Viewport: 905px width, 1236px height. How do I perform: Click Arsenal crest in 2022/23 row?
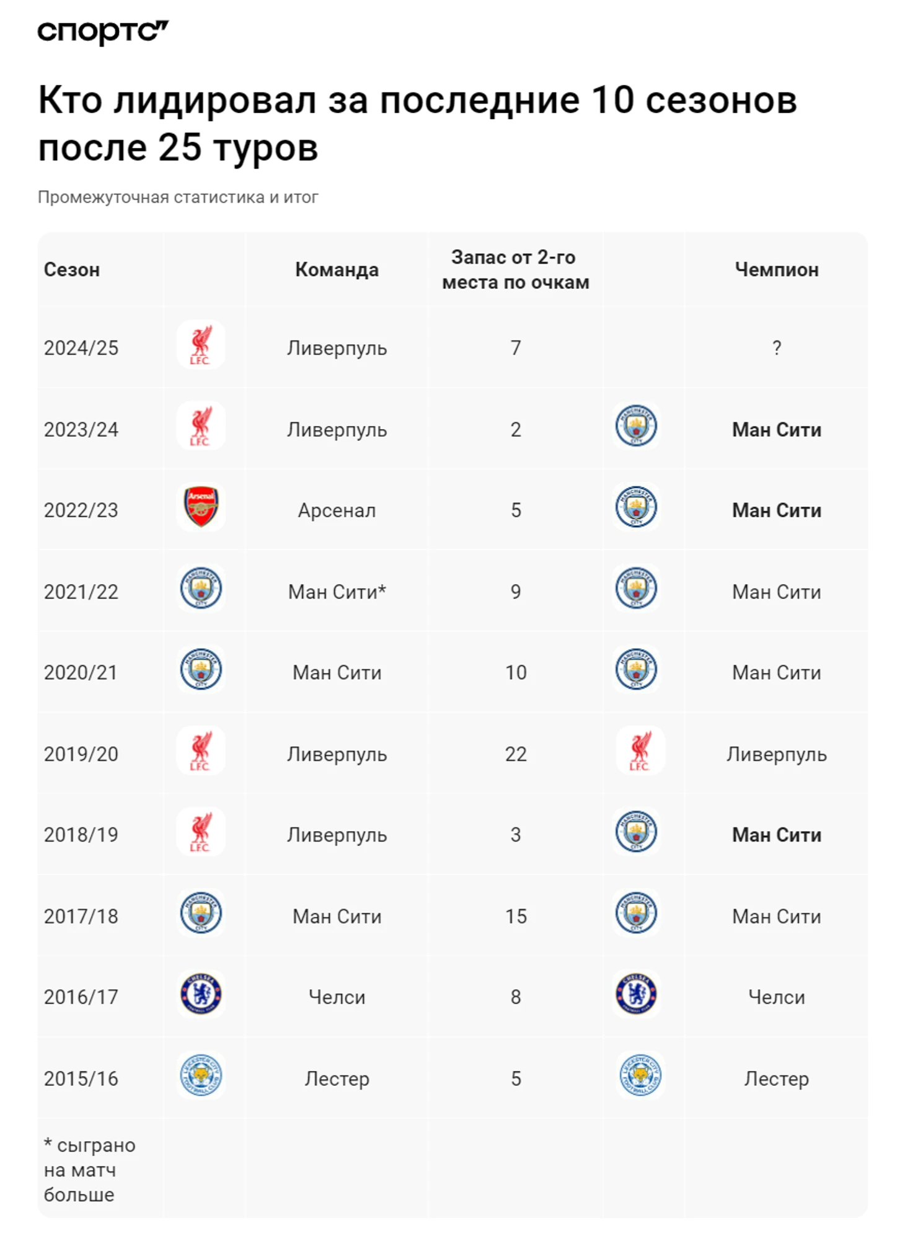201,507
